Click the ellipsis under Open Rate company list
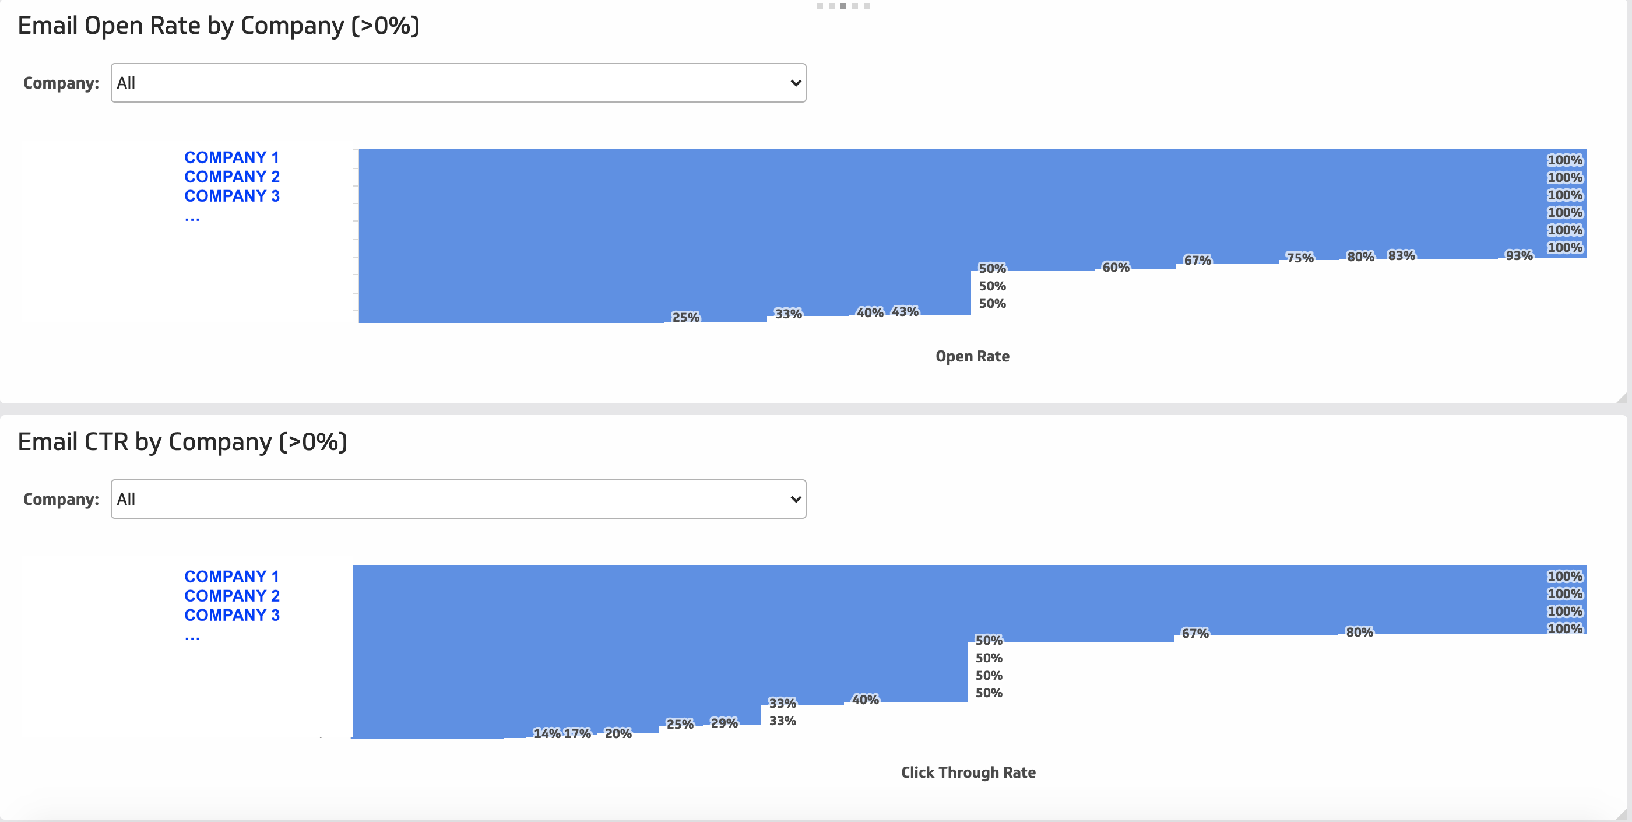 [192, 218]
